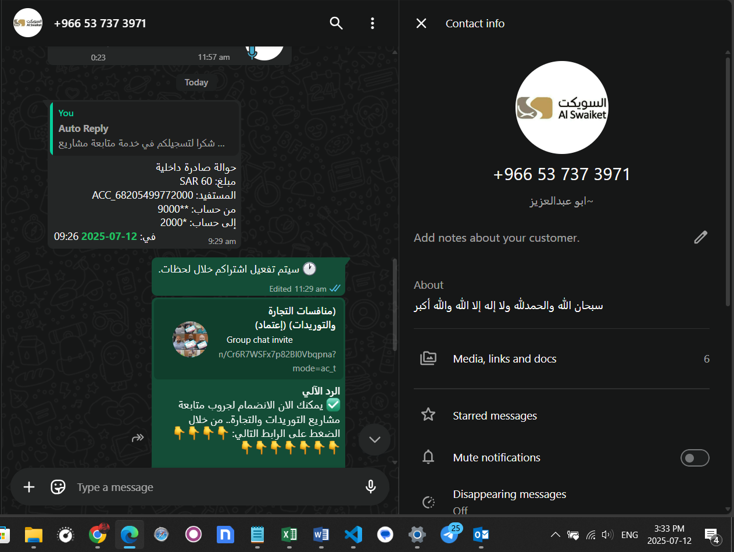Image resolution: width=734 pixels, height=552 pixels.
Task: Record a voice message with microphone
Action: tap(371, 487)
